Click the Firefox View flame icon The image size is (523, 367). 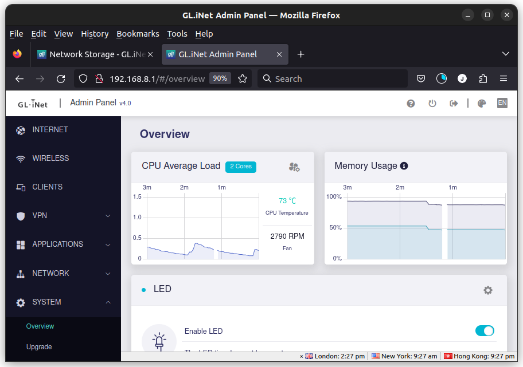pyautogui.click(x=17, y=54)
